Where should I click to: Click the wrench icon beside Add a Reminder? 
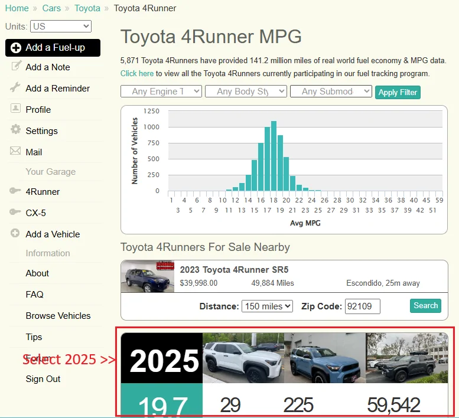tap(15, 87)
